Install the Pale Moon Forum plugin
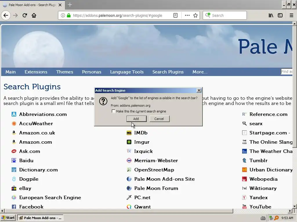Image resolution: width=297 pixels, height=222 pixels. coord(156,188)
